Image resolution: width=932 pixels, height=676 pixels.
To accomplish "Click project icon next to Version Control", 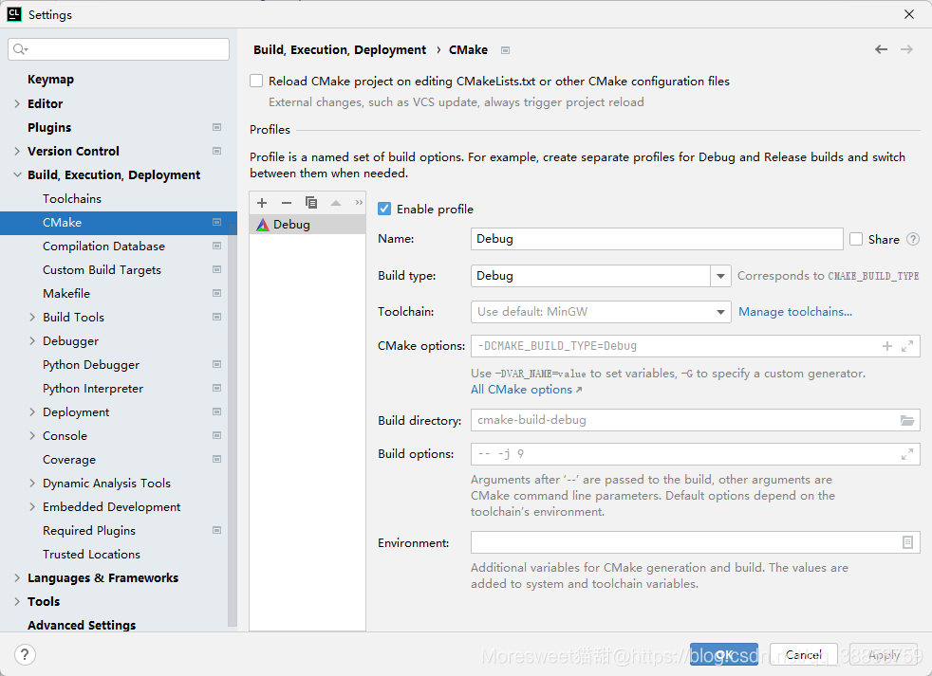I will pos(217,151).
